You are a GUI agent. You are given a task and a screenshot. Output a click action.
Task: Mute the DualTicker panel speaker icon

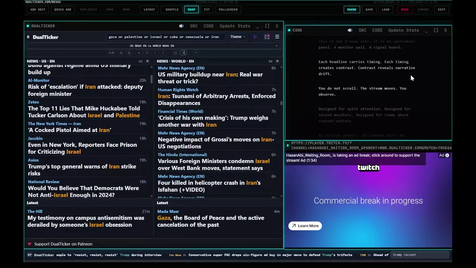click(x=181, y=26)
